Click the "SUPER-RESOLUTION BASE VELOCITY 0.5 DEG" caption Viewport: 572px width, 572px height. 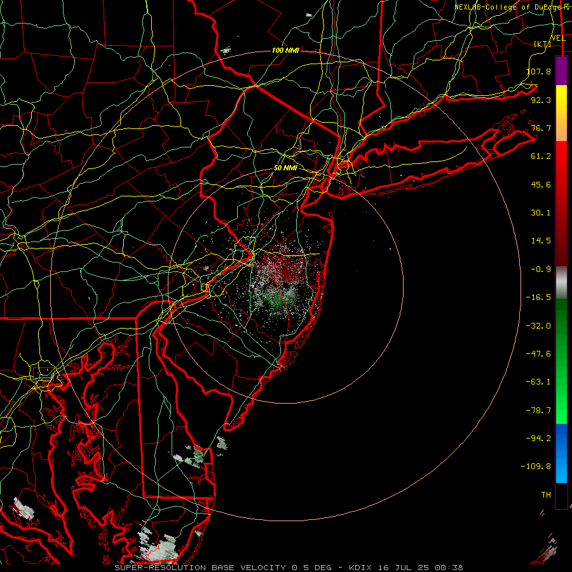(223, 568)
